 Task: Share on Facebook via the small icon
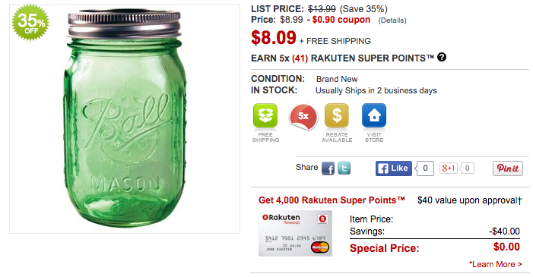click(328, 168)
